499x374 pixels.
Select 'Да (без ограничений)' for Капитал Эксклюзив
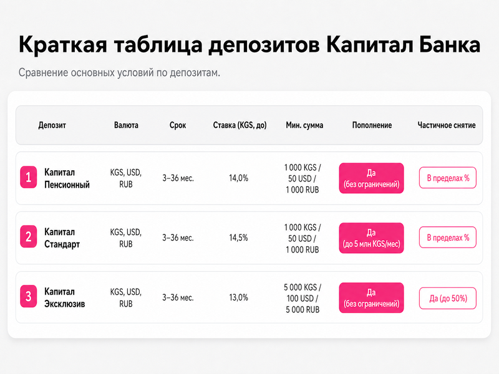coord(371,298)
